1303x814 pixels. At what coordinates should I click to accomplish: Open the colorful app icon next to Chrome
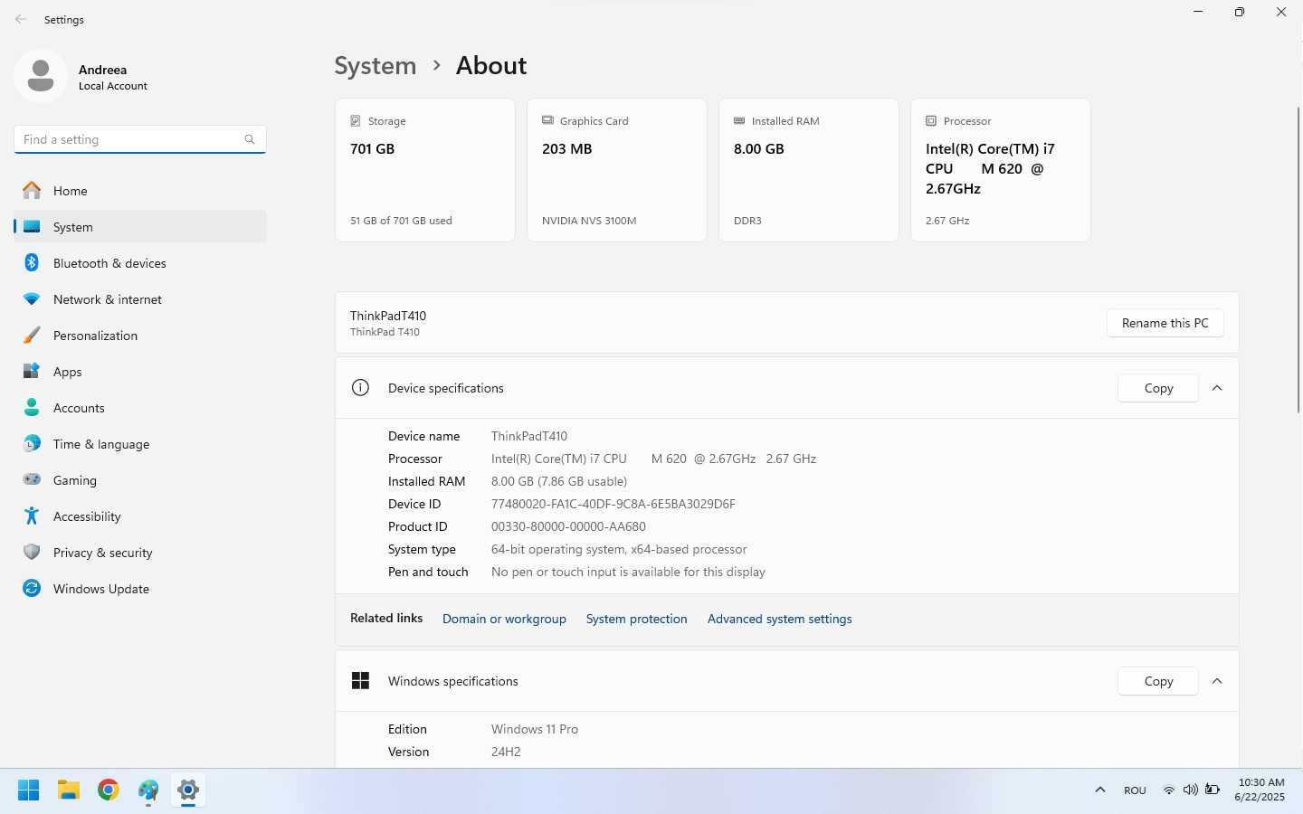pyautogui.click(x=148, y=790)
